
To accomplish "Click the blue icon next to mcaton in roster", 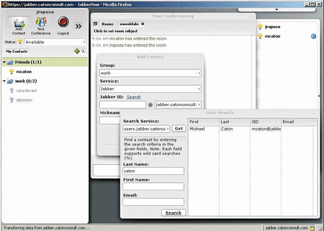I will pos(313,36).
